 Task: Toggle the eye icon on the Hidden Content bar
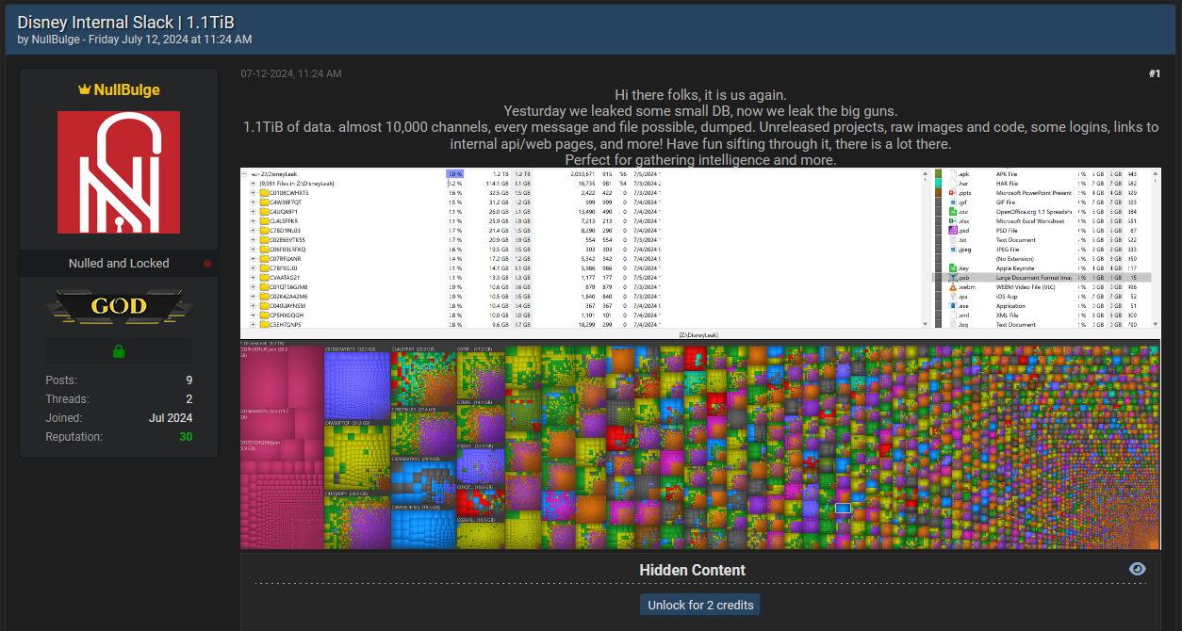pos(1137,569)
